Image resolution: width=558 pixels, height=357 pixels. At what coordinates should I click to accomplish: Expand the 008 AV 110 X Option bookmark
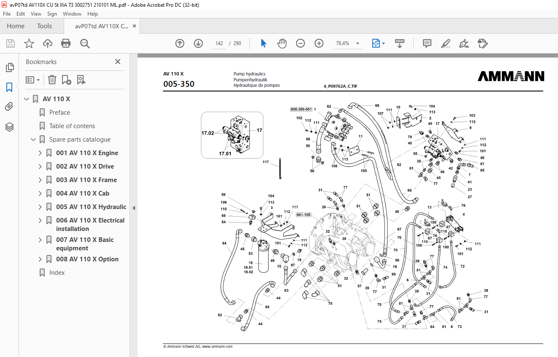click(x=40, y=259)
